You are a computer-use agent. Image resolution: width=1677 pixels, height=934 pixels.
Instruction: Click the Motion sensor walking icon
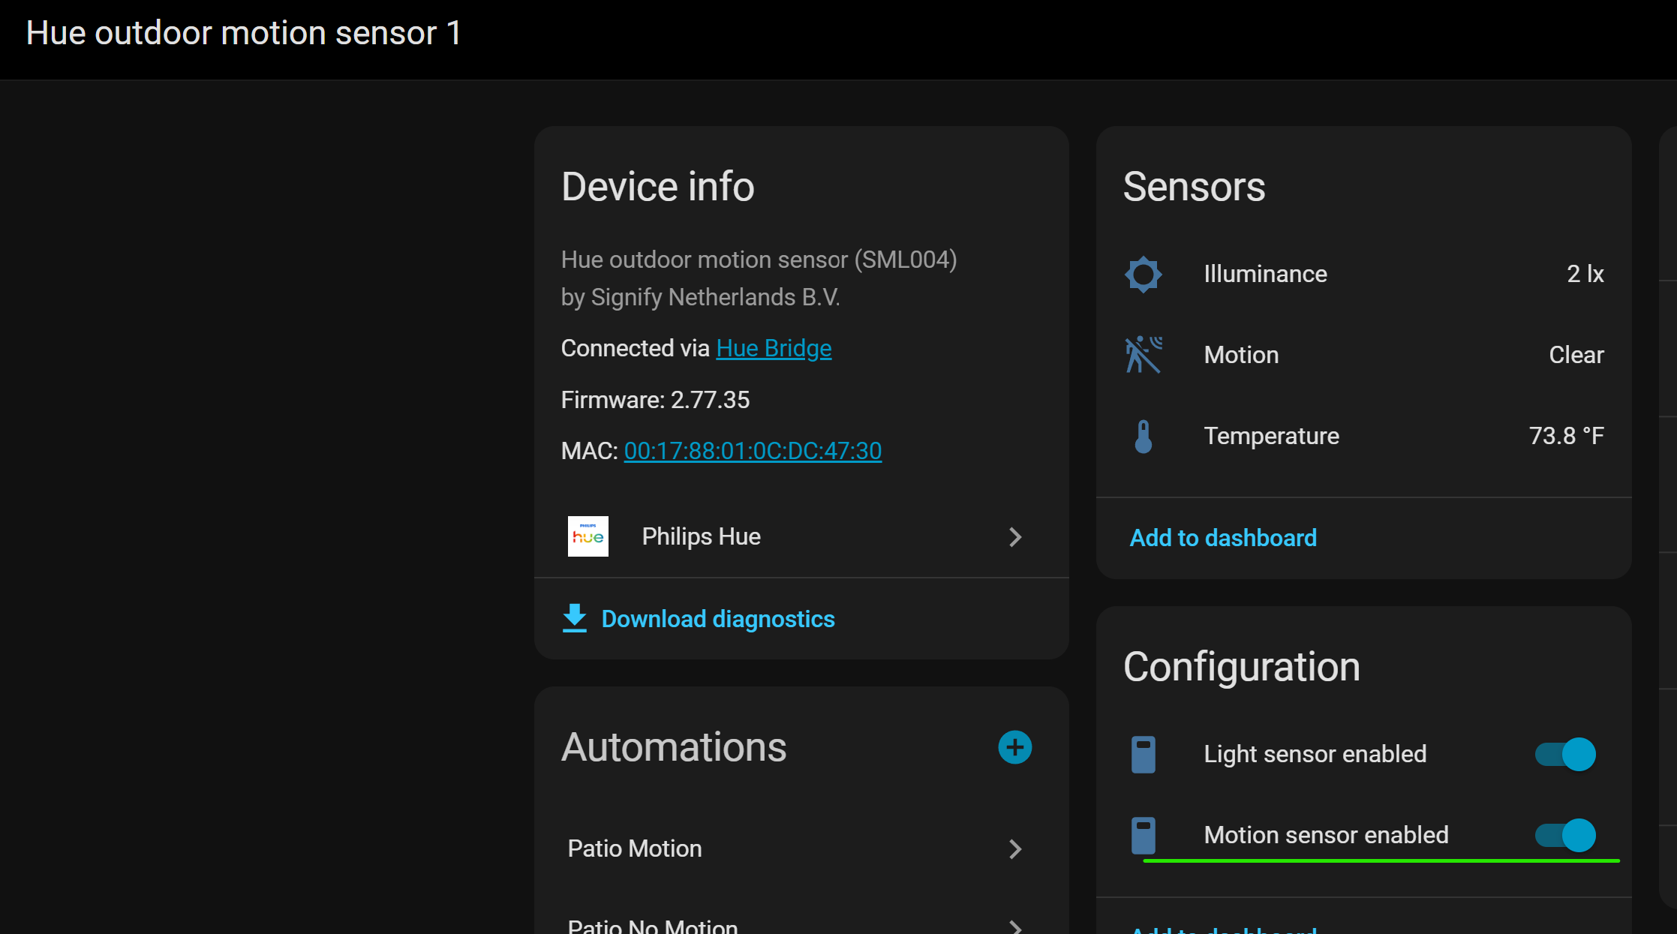click(x=1143, y=355)
